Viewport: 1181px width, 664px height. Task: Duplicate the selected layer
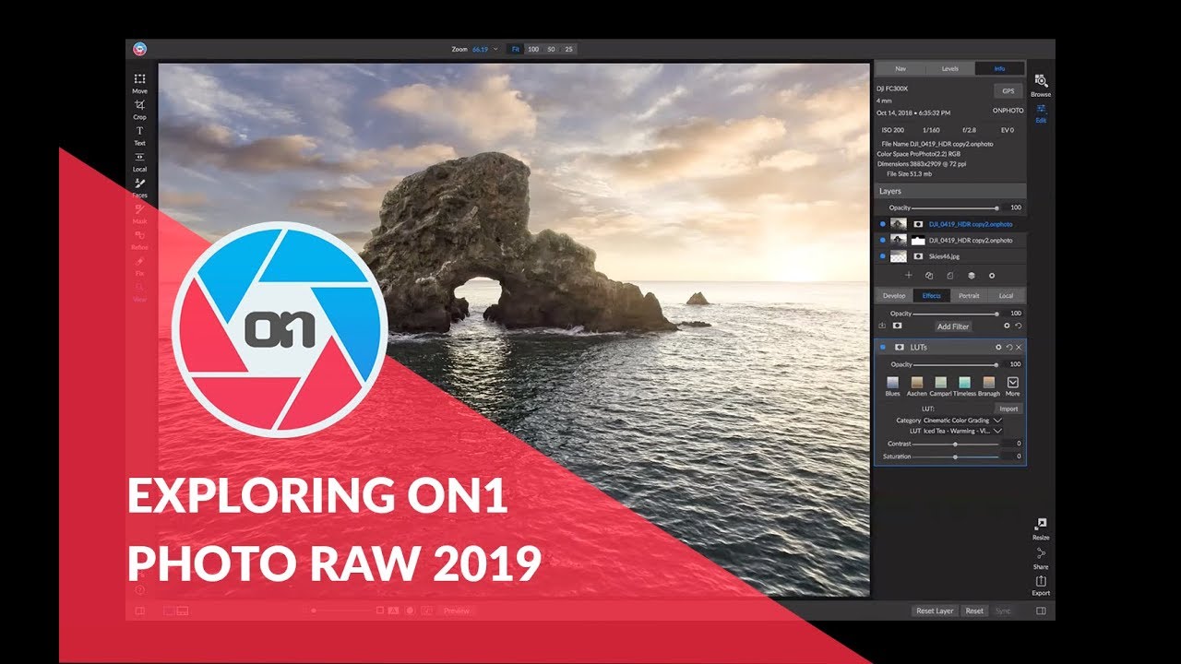click(x=929, y=276)
